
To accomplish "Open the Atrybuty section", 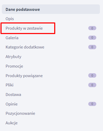I will pyautogui.click(x=51, y=57).
